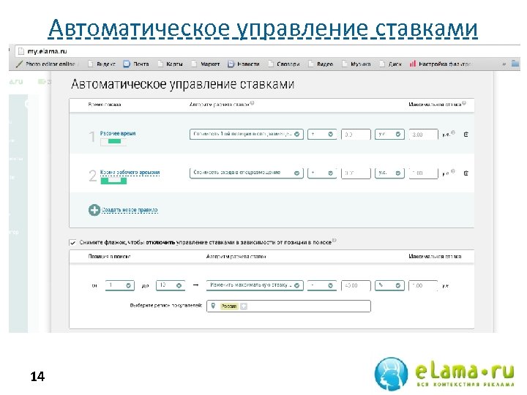Open the Photo editor online bookmark
Screen dimensions: 527x395
click(45, 64)
